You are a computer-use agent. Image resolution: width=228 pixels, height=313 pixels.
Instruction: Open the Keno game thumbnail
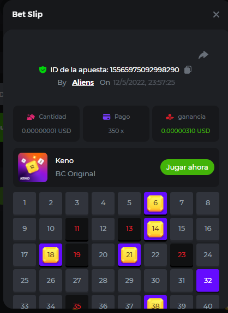tap(33, 167)
